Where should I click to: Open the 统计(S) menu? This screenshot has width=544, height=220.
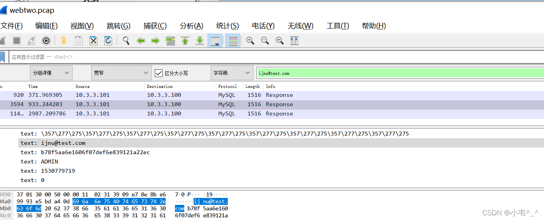(227, 26)
